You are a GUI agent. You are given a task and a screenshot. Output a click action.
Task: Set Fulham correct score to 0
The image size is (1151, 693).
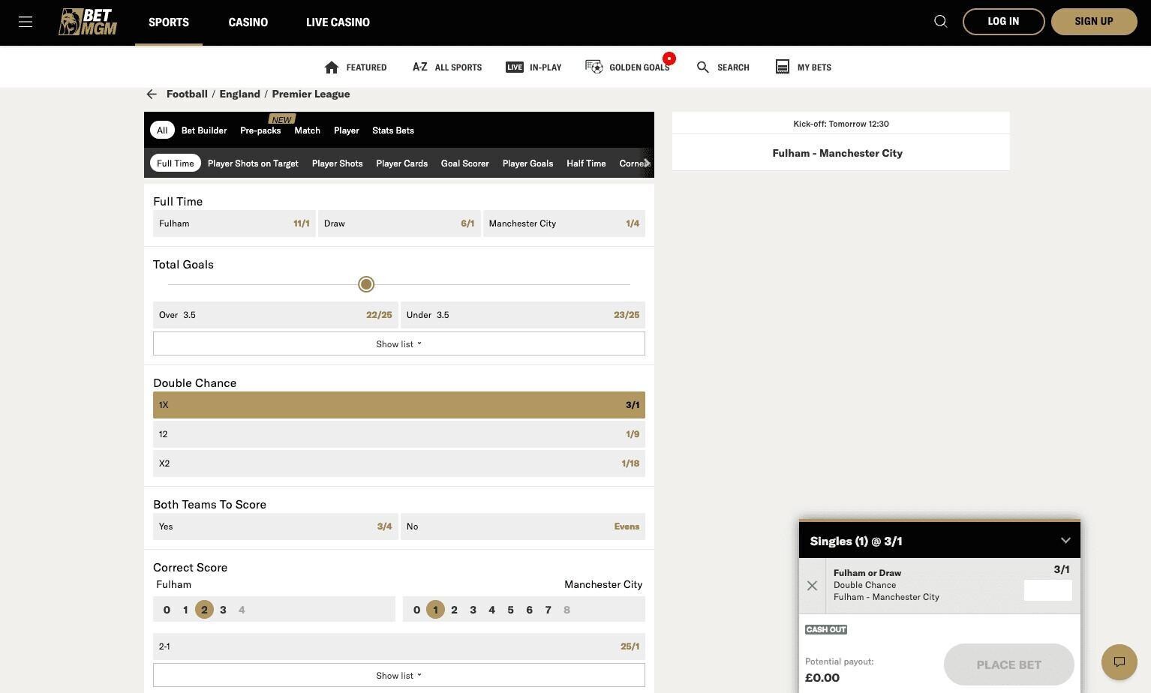(x=167, y=610)
